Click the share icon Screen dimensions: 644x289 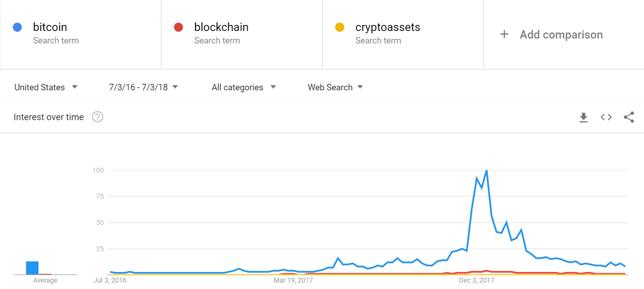pos(629,117)
